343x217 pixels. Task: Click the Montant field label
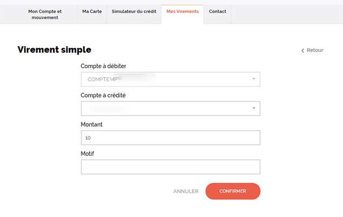[x=92, y=125]
